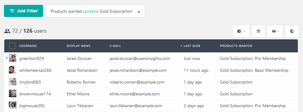Toggle the select all users checkbox
This screenshot has height=112, width=303.
(x=12, y=46)
